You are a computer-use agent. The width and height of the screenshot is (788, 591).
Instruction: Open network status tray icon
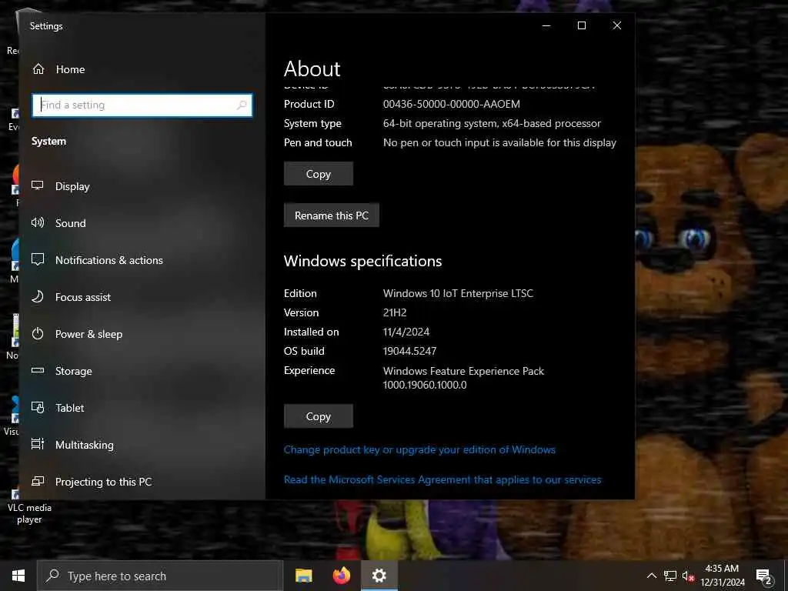670,576
